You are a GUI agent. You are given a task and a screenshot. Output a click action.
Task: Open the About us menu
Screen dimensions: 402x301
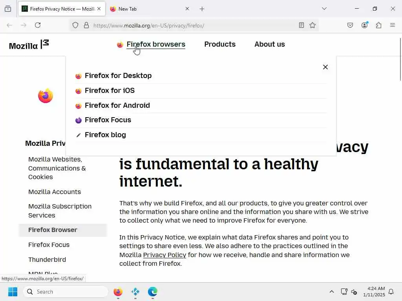pos(270,44)
